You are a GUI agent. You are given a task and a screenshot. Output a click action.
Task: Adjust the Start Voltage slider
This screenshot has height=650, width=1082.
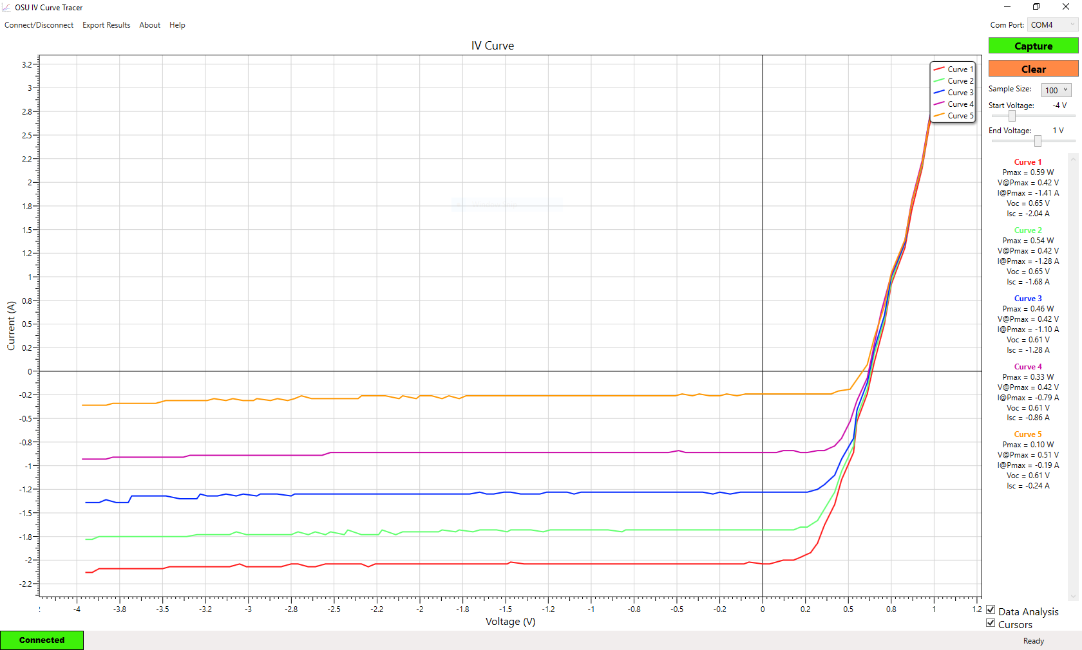pyautogui.click(x=1011, y=116)
